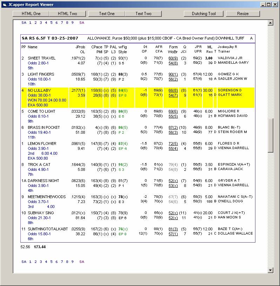Click jockey name SORENSON D
Image resolution: width=280 pixels, height=286 pixels.
coord(229,90)
